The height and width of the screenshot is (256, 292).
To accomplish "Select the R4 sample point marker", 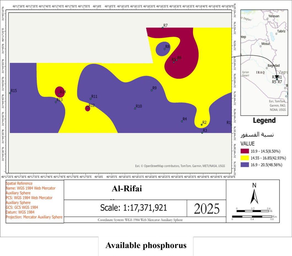I will coord(182,121).
